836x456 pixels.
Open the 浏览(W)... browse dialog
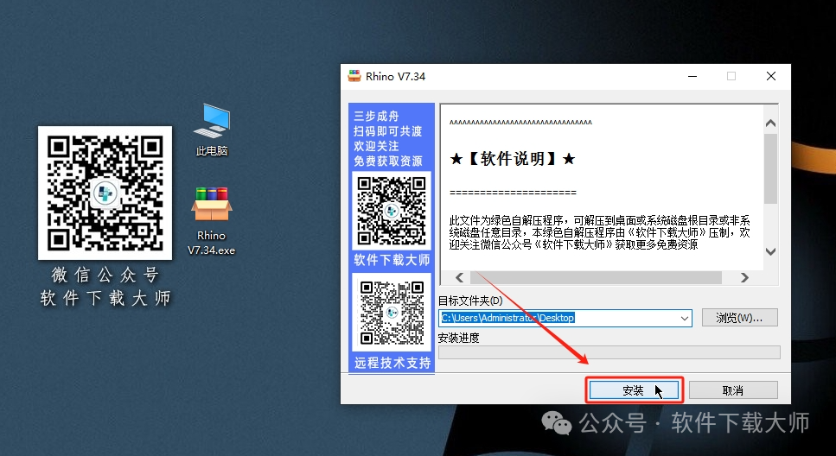click(739, 318)
